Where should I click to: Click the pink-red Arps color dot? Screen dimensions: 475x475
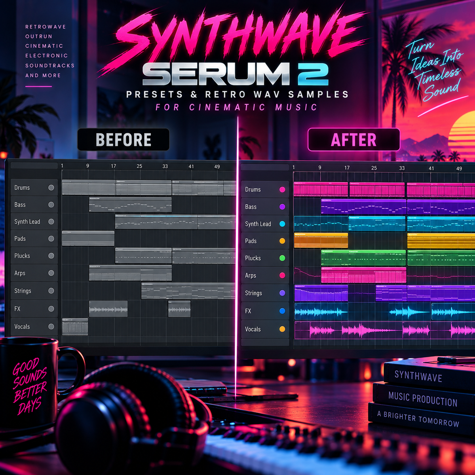coord(282,275)
